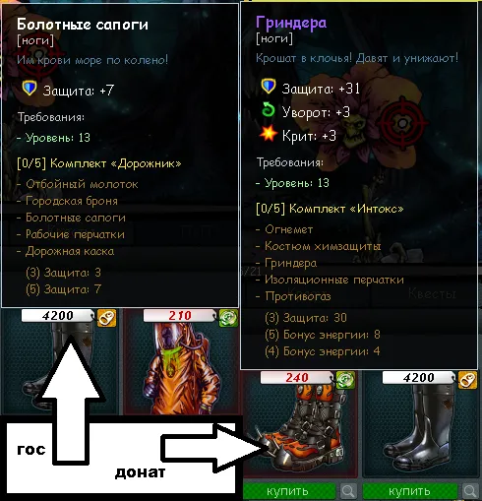The height and width of the screenshot is (501, 482).
Task: Click the Огнемет entry in the Интокс set list
Action: coord(289,229)
